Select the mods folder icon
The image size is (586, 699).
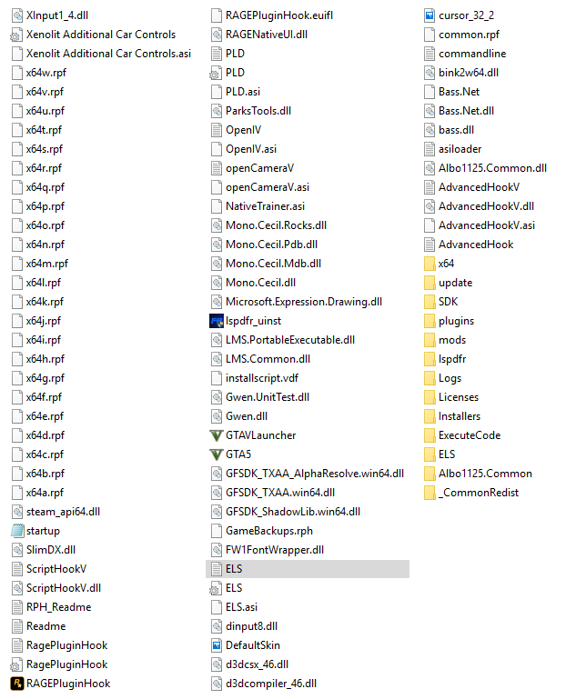tap(429, 340)
